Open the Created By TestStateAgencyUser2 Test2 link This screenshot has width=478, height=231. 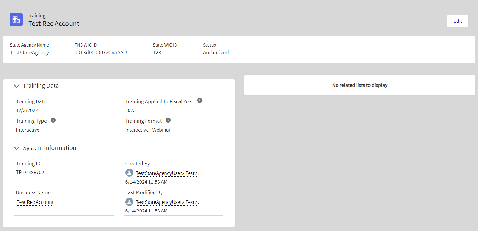pyautogui.click(x=166, y=173)
